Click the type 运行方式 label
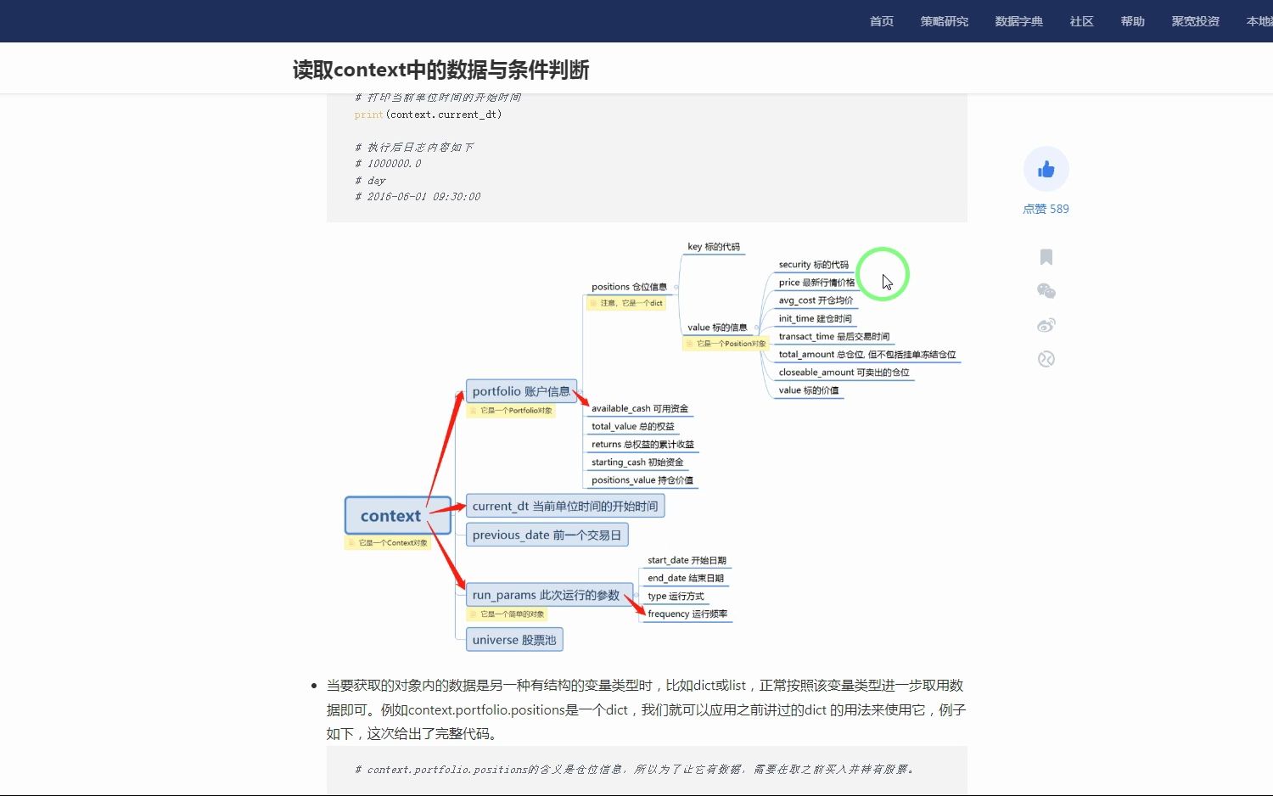The height and width of the screenshot is (796, 1273). 676,596
